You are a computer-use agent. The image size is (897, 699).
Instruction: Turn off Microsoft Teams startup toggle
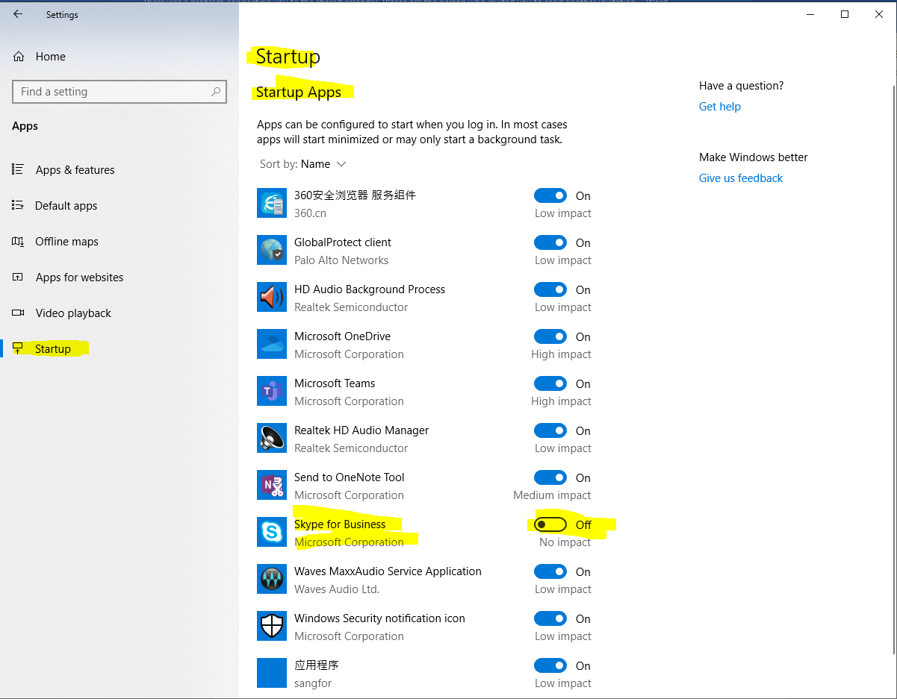coord(550,383)
